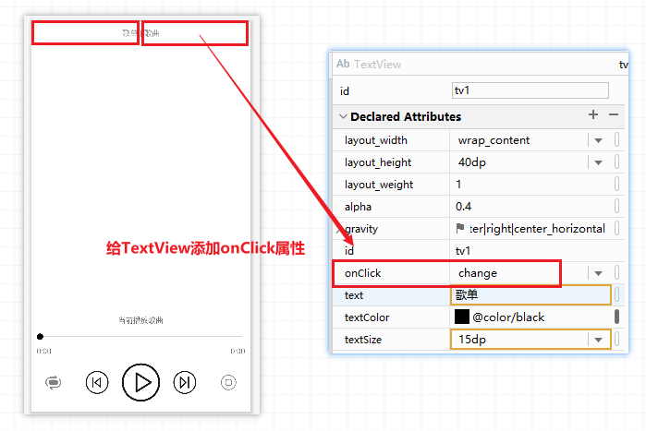Click the onClick attribute name

362,273
